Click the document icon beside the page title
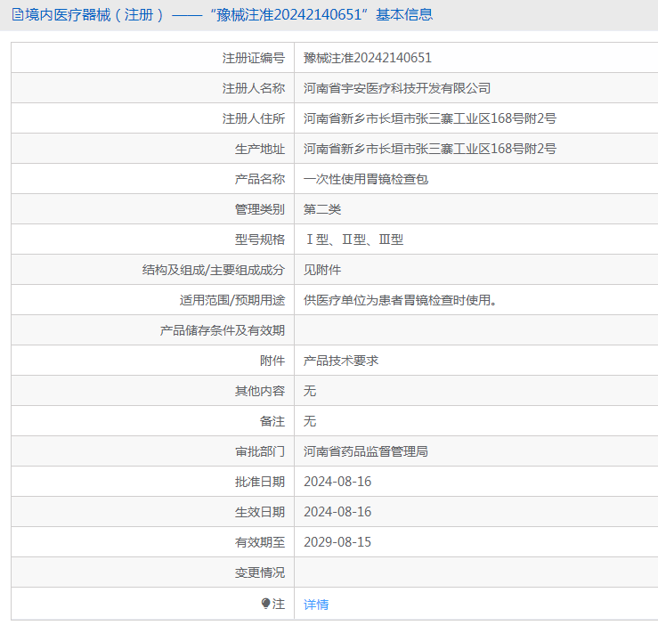The width and height of the screenshot is (658, 625). tap(18, 15)
